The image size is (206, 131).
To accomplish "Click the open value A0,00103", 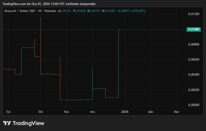I will click(x=65, y=11).
